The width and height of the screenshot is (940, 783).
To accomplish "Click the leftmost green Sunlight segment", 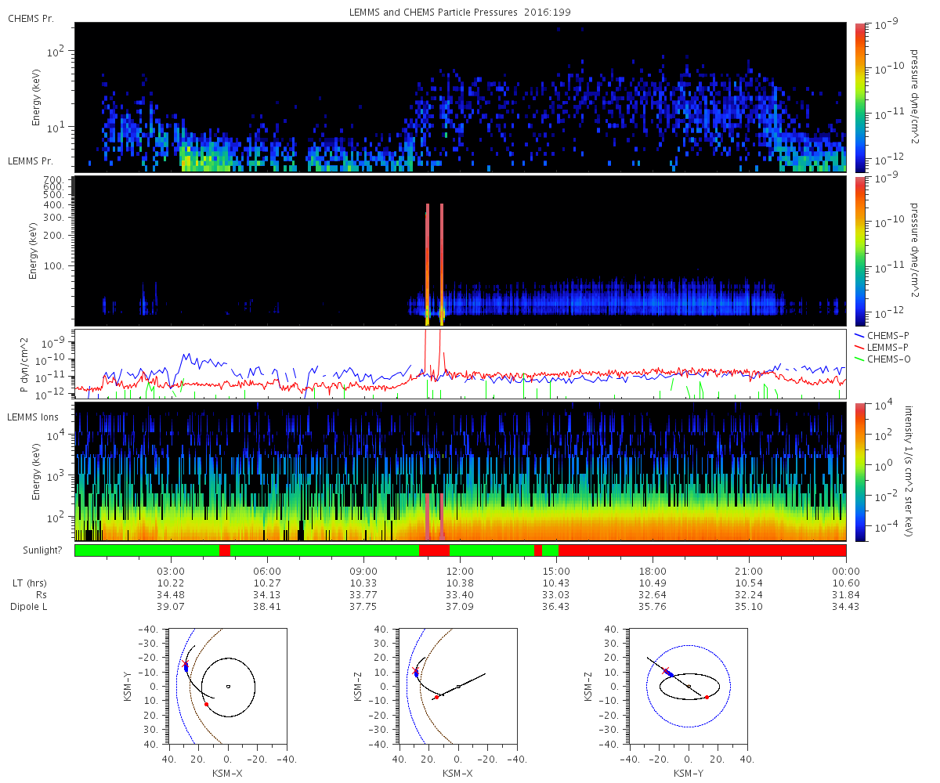I will (x=147, y=550).
